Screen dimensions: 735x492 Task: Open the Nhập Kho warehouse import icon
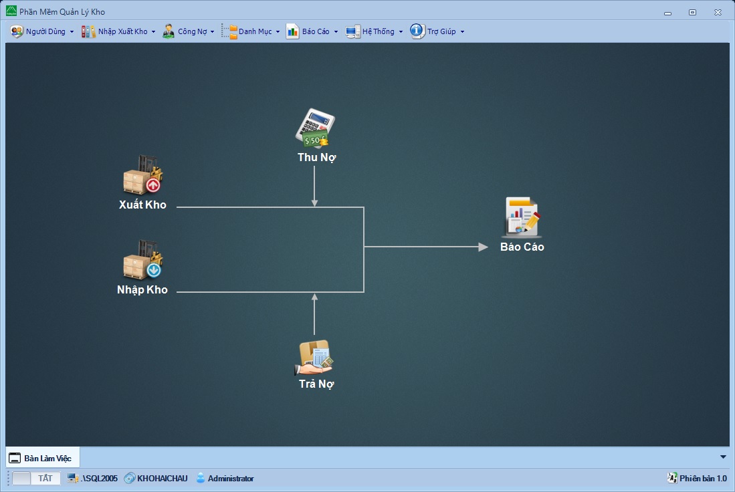[x=142, y=260]
